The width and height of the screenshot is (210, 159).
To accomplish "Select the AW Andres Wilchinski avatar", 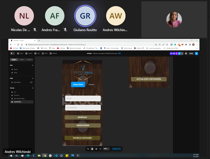I will (116, 16).
